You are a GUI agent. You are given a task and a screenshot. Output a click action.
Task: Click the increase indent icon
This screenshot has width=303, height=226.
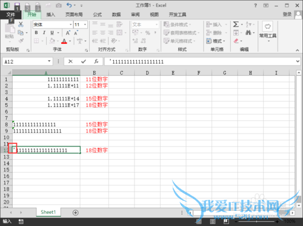click(103, 41)
